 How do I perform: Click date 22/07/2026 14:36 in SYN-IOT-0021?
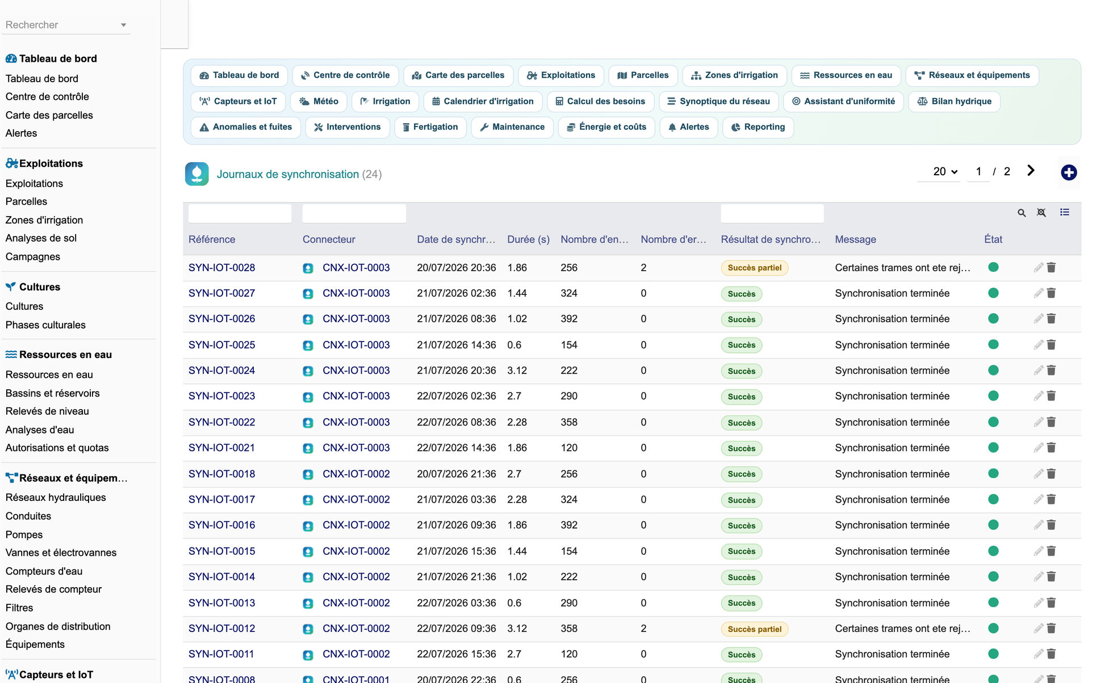pyautogui.click(x=456, y=448)
